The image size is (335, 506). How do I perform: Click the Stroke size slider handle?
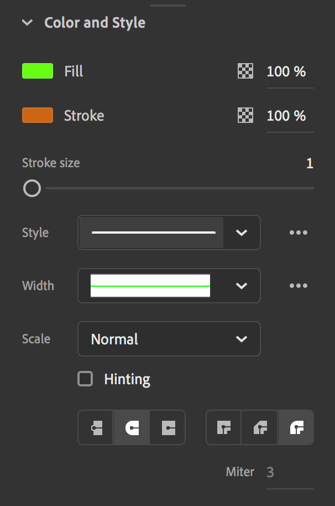coord(32,189)
